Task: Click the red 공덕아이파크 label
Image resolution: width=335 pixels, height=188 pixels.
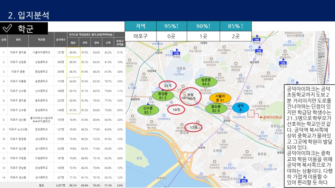Action: pyautogui.click(x=272, y=117)
